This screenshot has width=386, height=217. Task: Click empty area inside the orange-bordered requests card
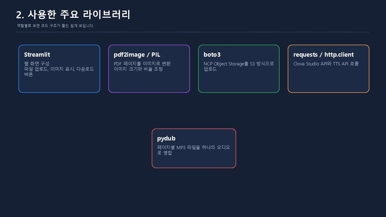328,80
